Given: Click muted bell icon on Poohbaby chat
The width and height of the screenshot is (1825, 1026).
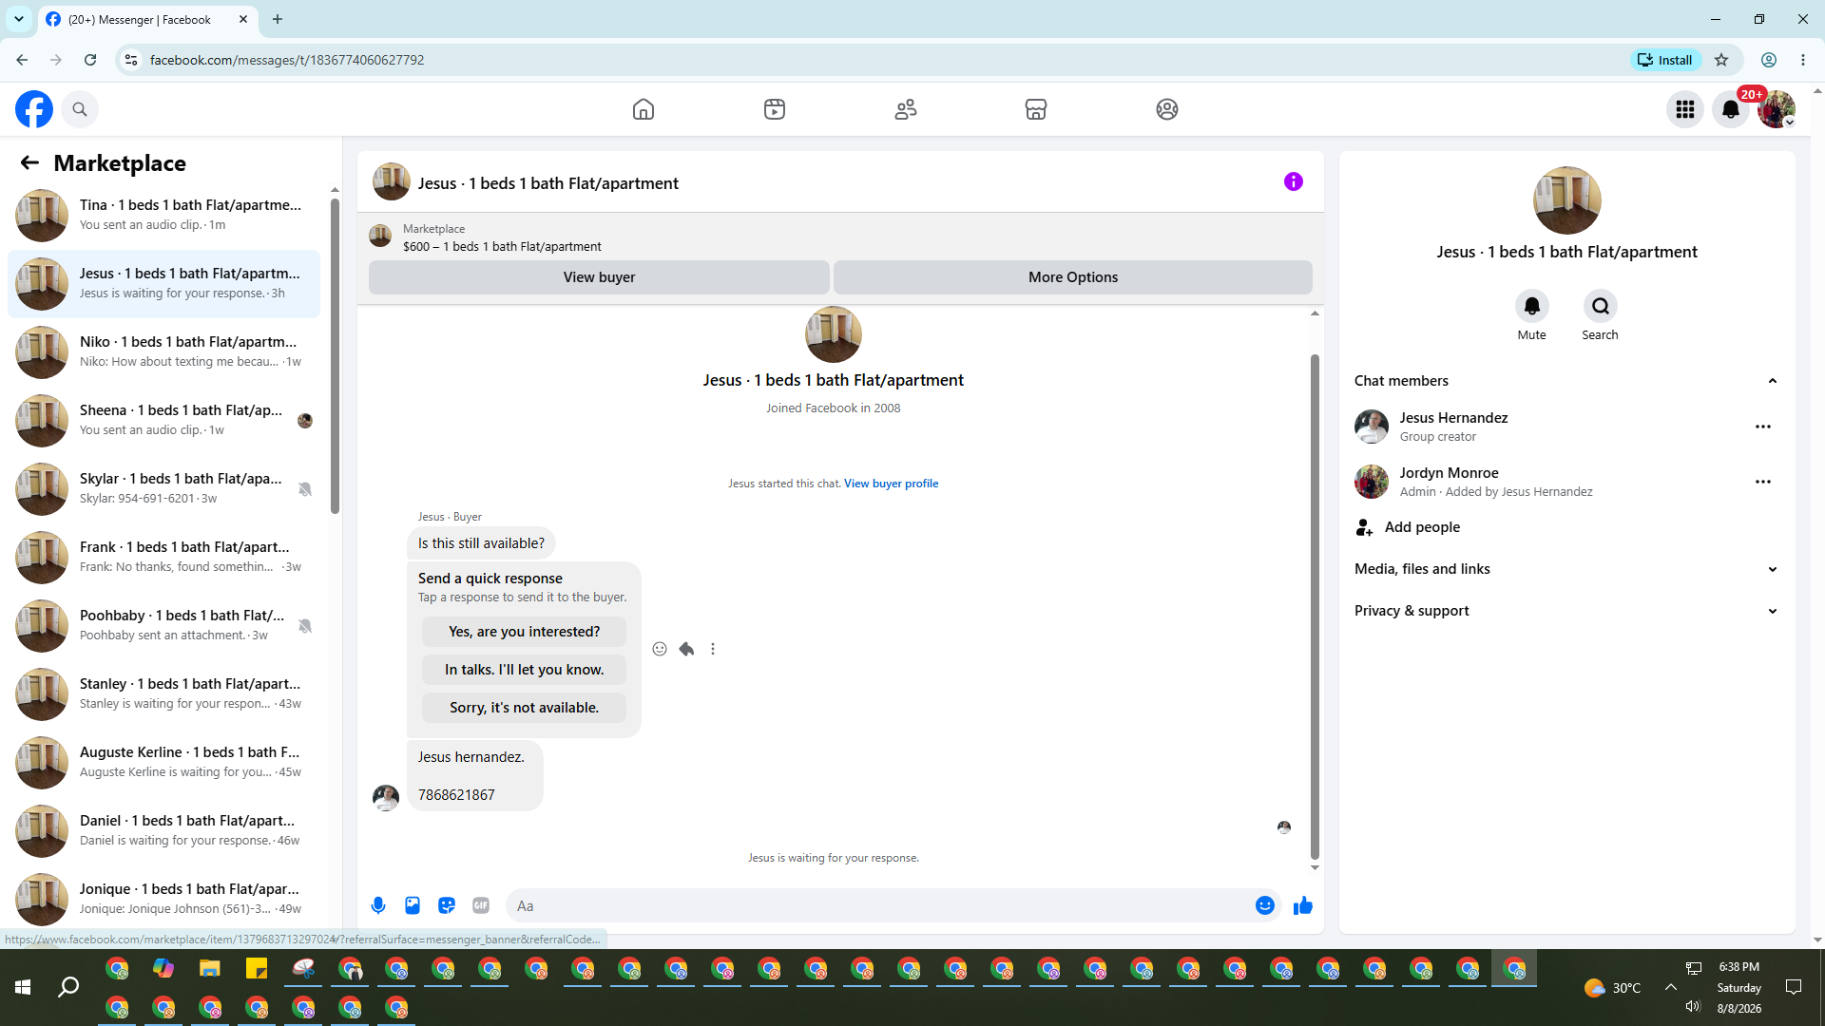Looking at the screenshot, I should click(x=305, y=626).
